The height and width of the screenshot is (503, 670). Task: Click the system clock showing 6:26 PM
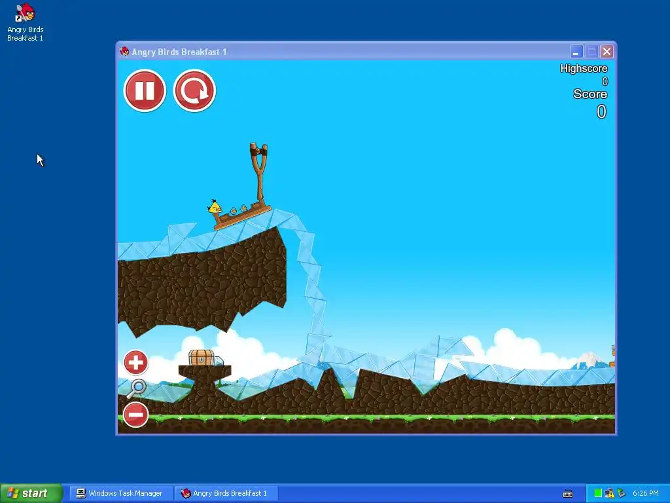pos(645,493)
